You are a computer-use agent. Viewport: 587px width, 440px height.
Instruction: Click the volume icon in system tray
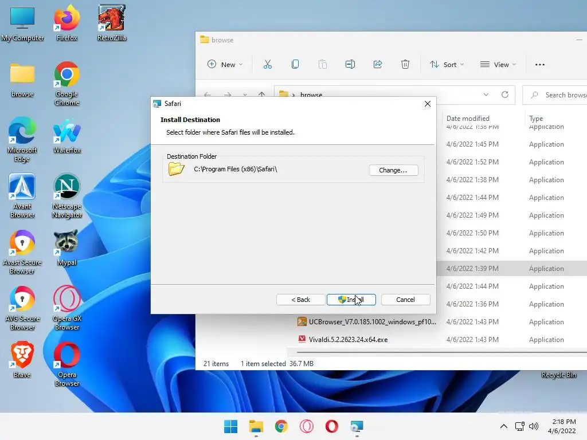point(534,426)
